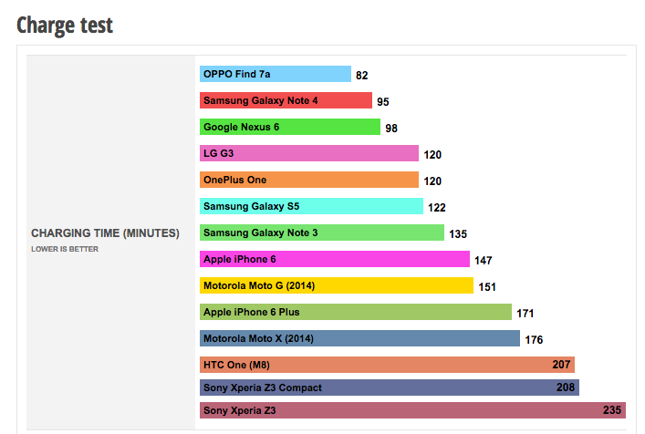Select the Sony Xperia Z3 bar

(x=412, y=410)
